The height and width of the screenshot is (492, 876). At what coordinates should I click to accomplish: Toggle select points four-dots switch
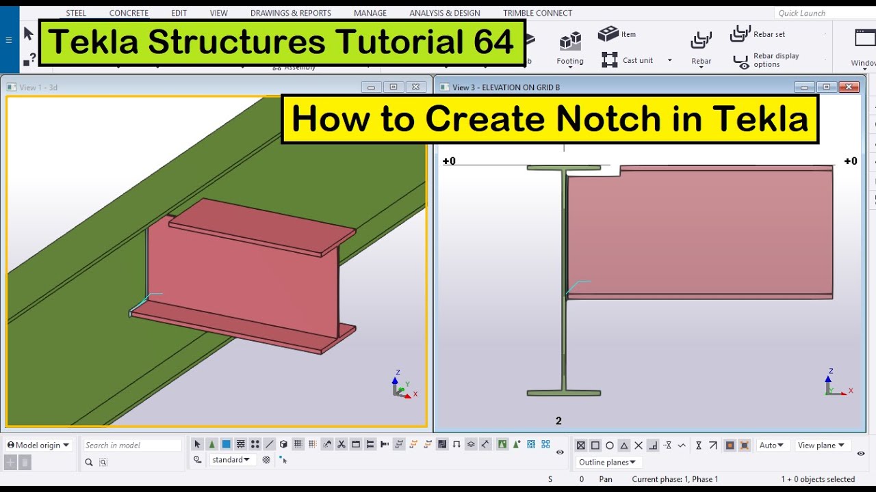(x=255, y=445)
